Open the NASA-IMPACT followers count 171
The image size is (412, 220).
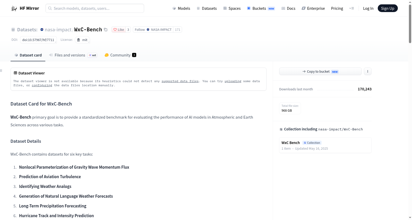click(178, 30)
